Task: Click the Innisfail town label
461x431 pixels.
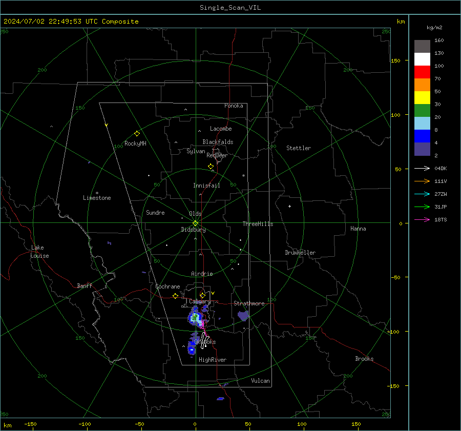Action: coord(206,186)
